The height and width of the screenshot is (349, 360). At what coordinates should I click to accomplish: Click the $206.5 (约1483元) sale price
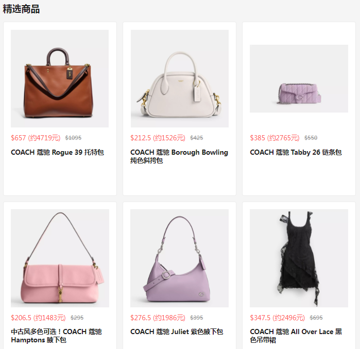pyautogui.click(x=38, y=318)
